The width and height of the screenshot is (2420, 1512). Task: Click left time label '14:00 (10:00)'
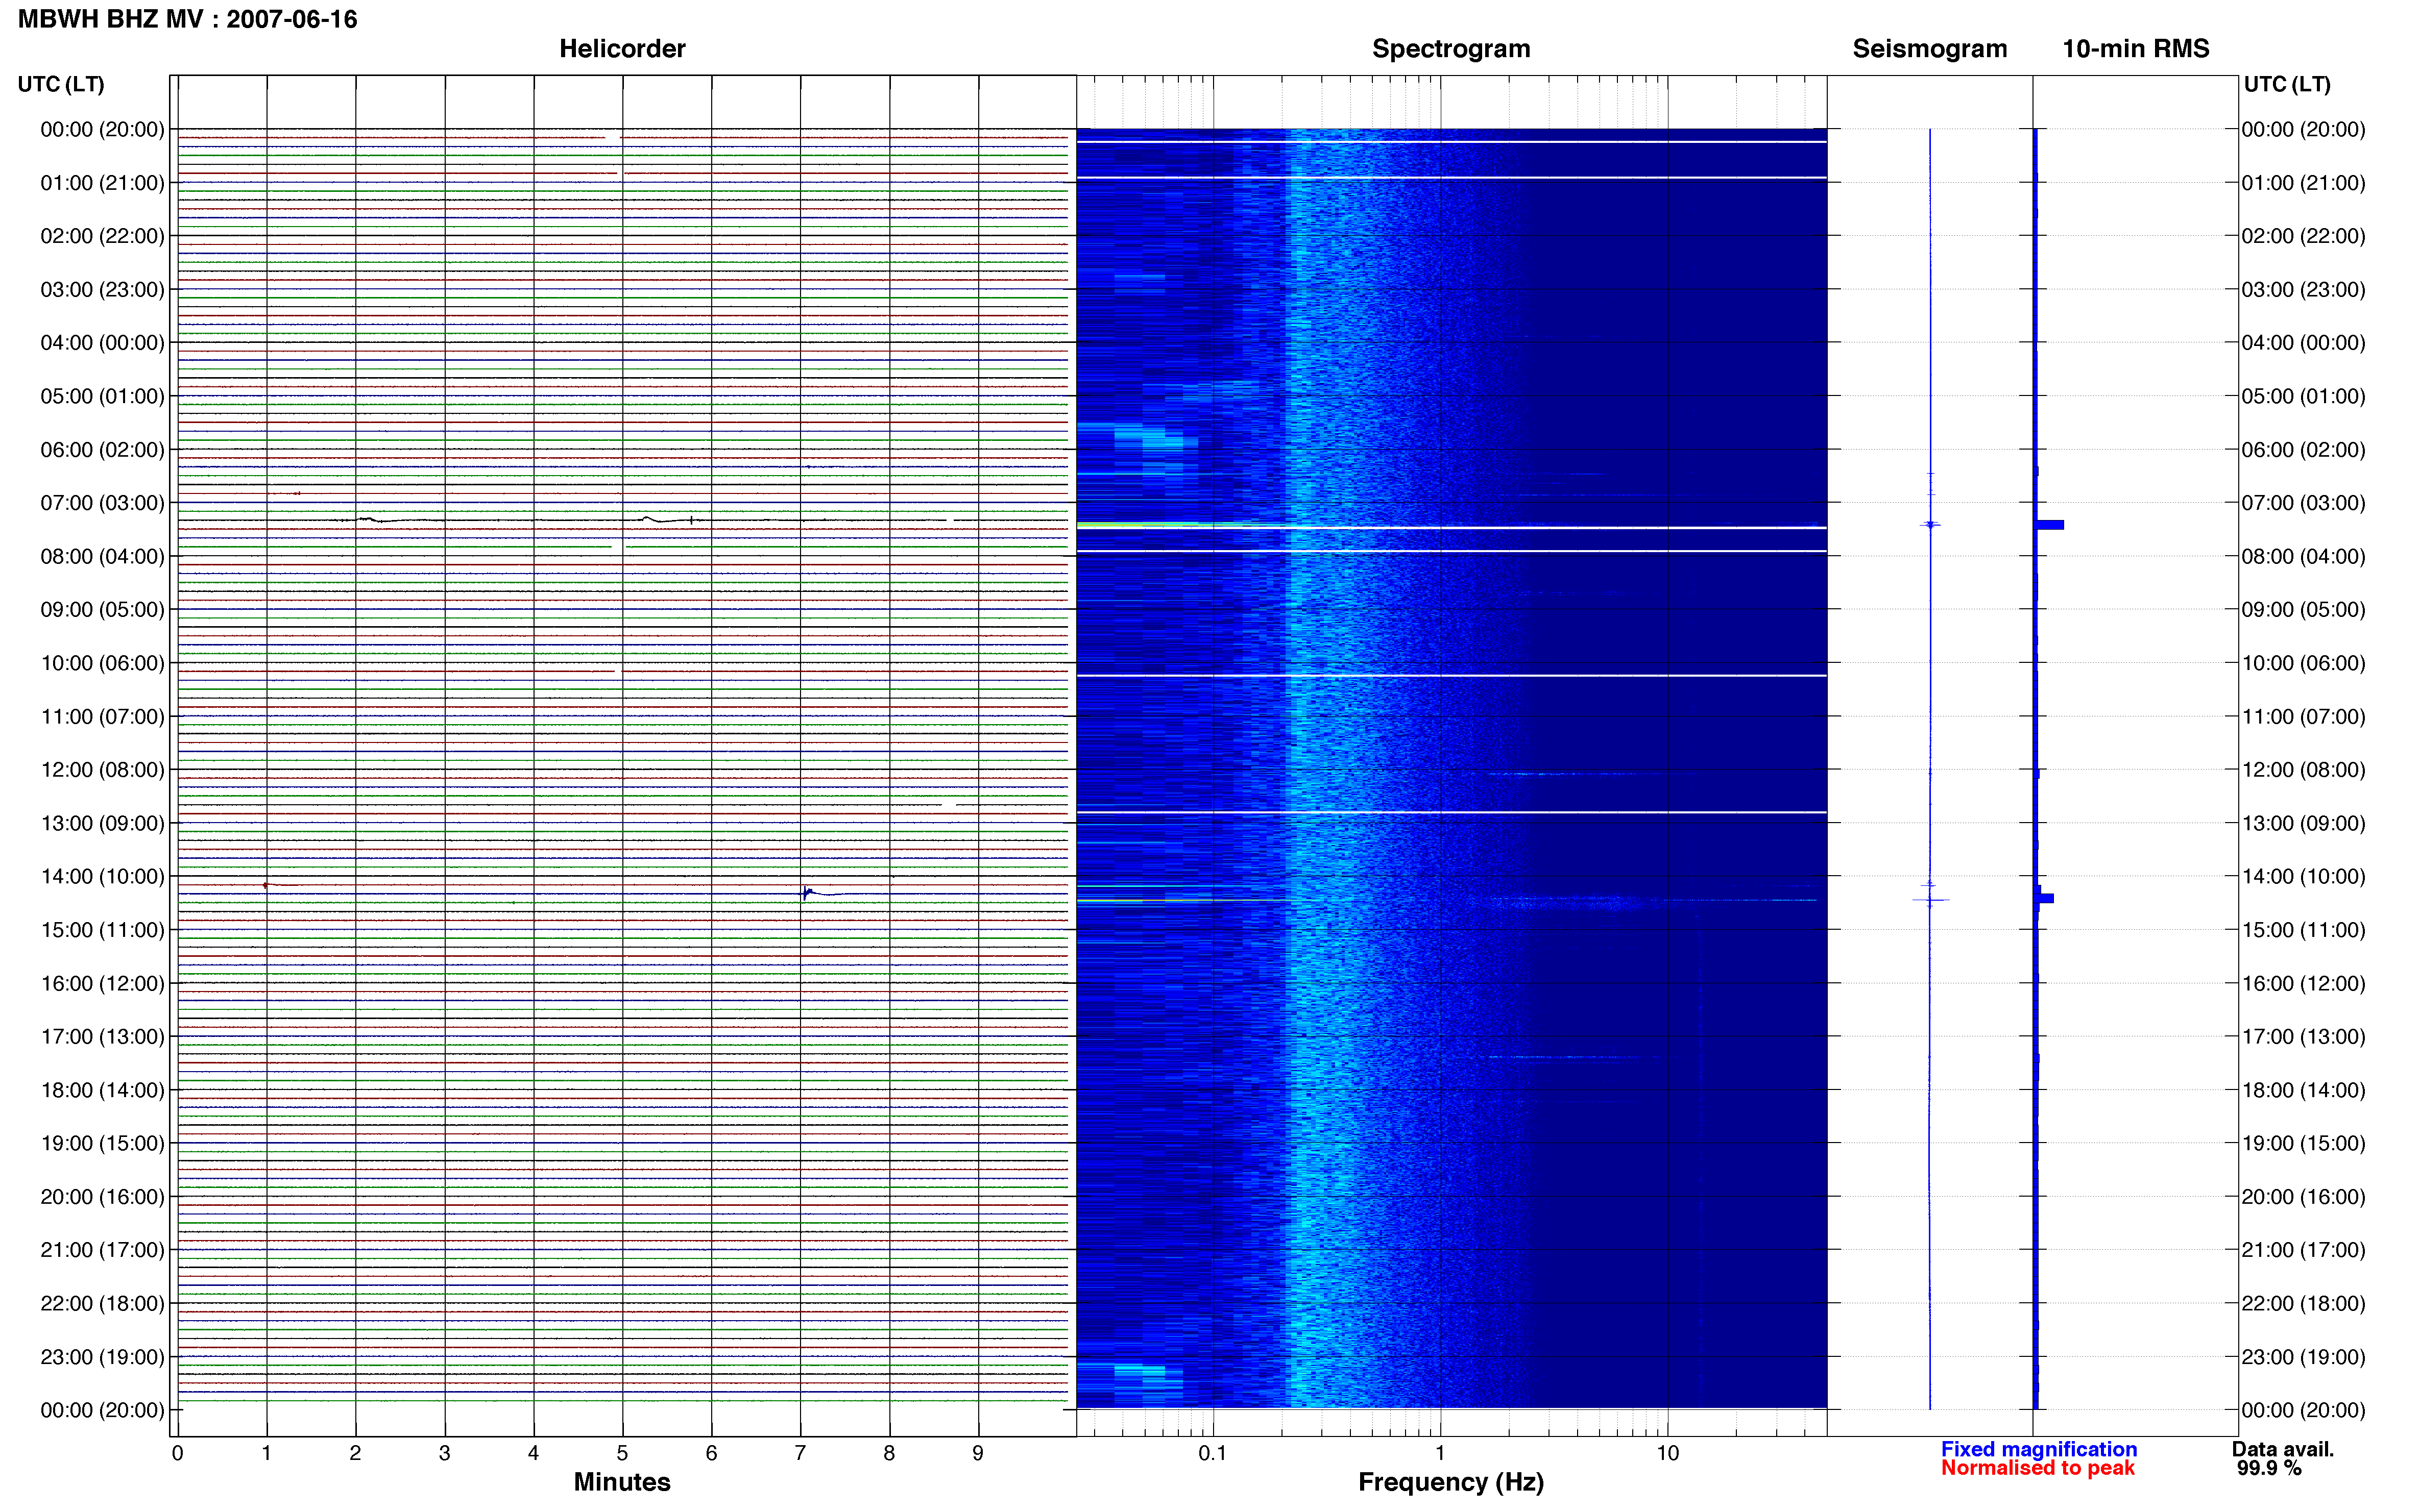(102, 877)
